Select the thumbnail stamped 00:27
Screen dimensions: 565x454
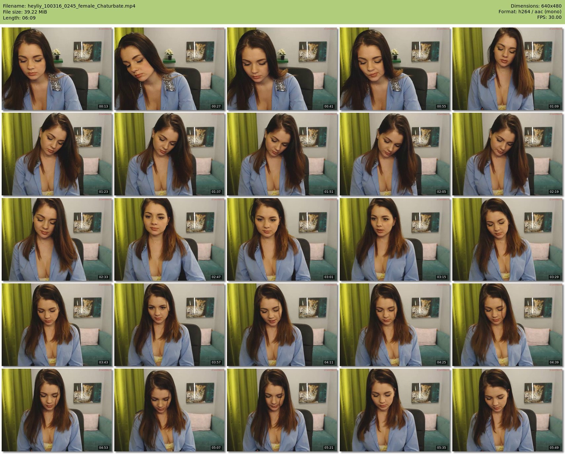[x=169, y=69]
